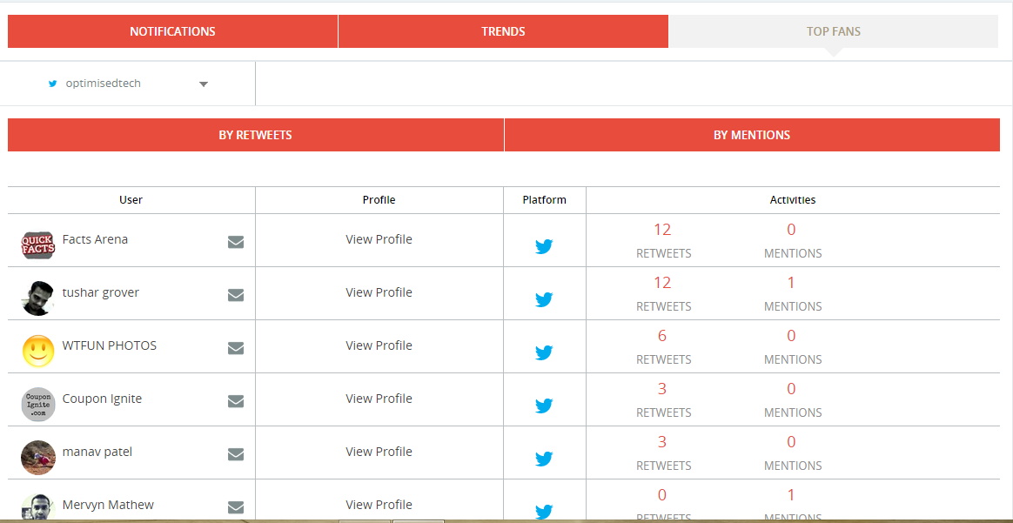Sort fans By Retweets
Image resolution: width=1013 pixels, height=523 pixels.
pos(255,135)
